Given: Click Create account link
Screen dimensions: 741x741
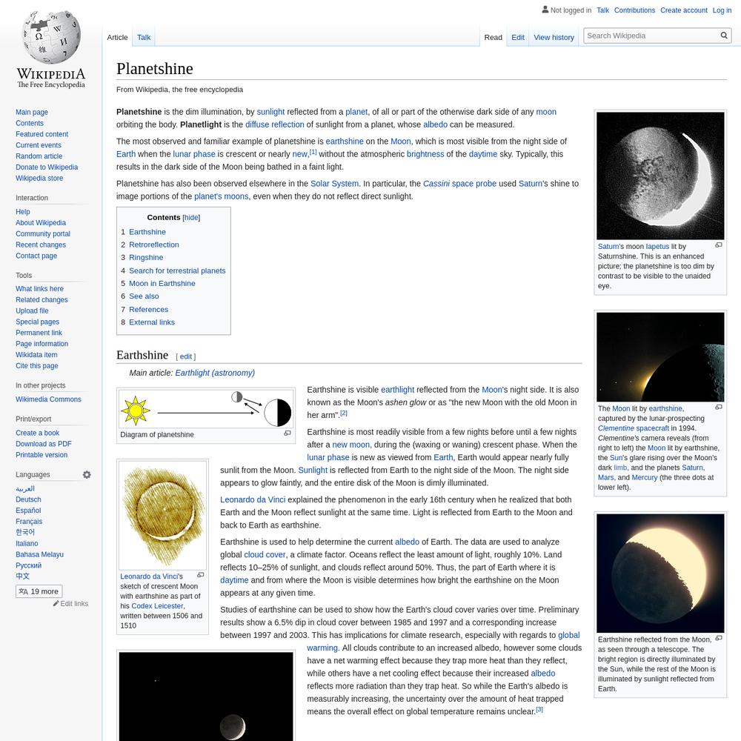Looking at the screenshot, I should pyautogui.click(x=683, y=10).
